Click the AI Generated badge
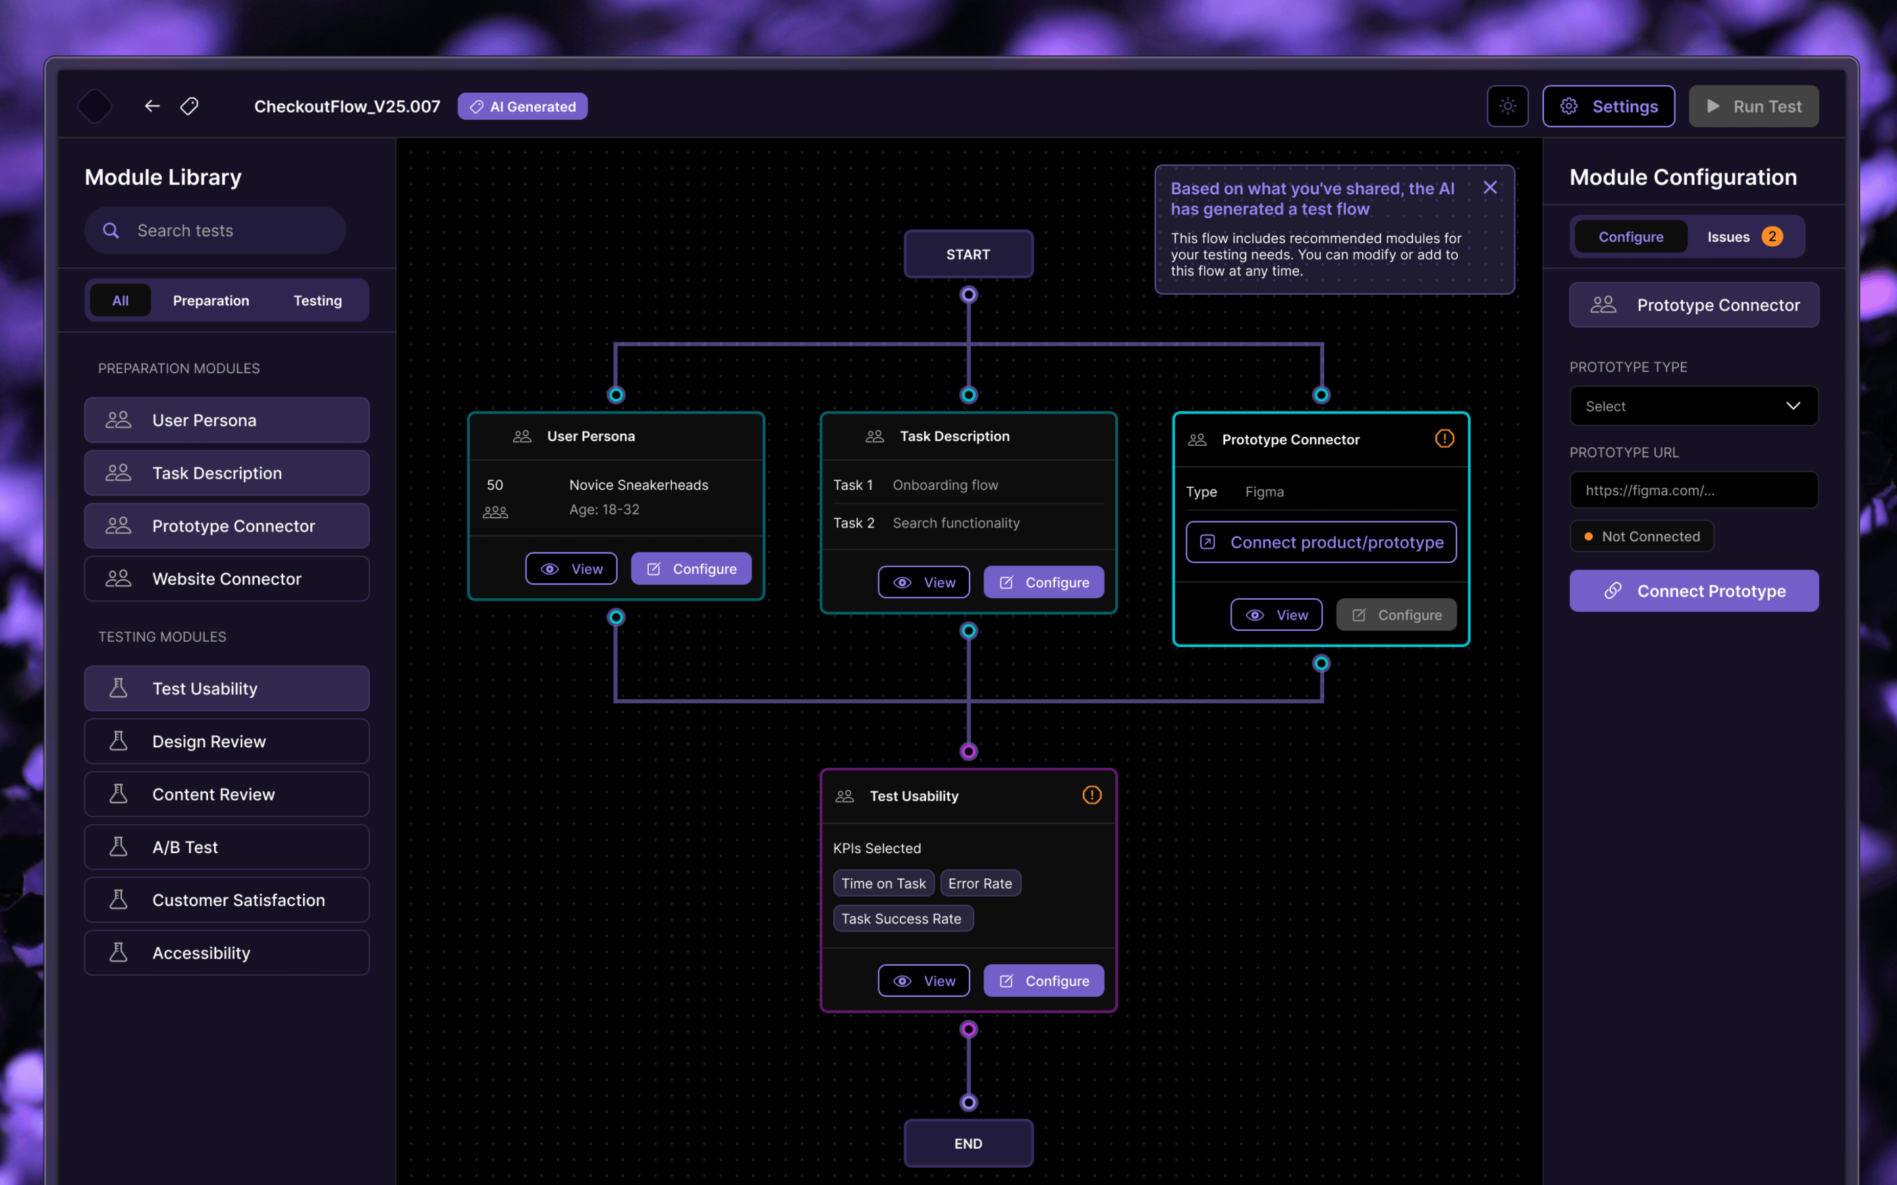This screenshot has width=1897, height=1185. [x=523, y=107]
